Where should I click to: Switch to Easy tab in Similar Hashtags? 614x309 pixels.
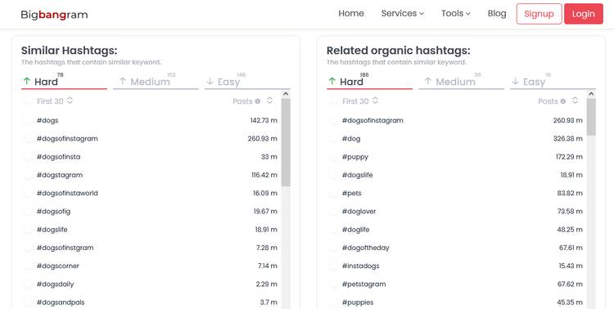[x=247, y=81]
